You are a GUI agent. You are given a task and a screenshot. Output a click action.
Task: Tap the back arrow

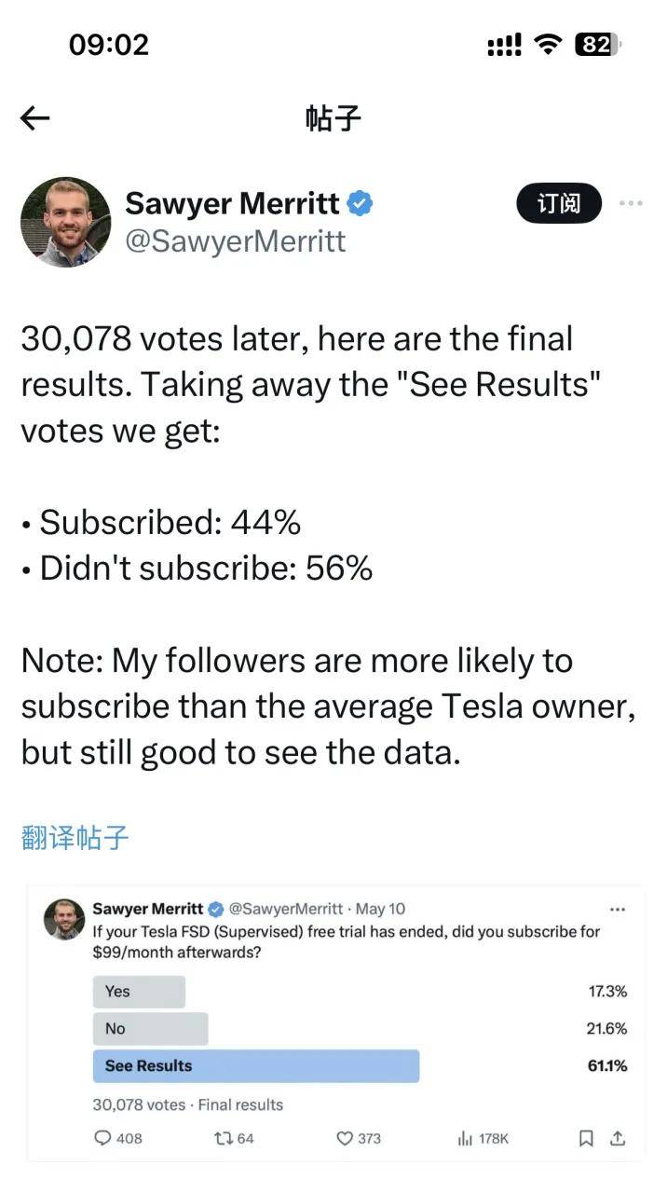[x=34, y=118]
